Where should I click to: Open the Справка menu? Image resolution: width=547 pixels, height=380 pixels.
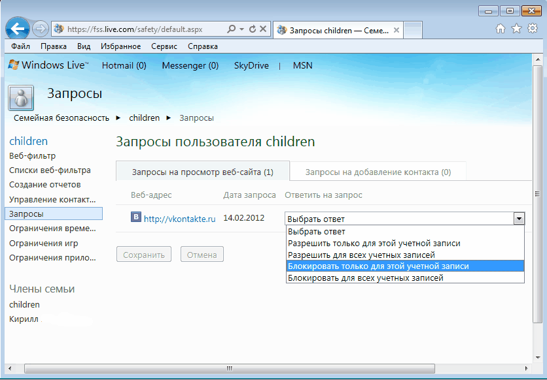[x=203, y=46]
